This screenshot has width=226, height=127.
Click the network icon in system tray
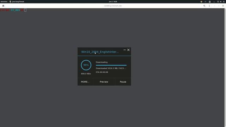[x=218, y=1]
